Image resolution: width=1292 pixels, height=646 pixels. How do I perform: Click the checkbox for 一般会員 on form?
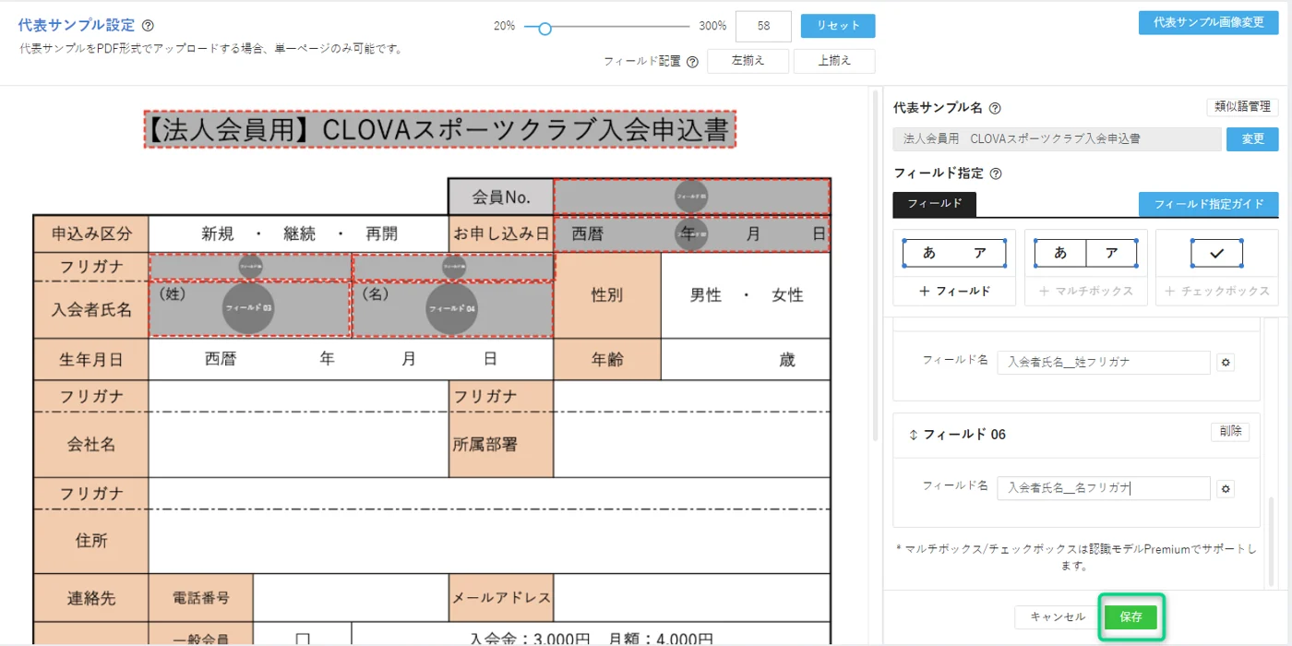[x=303, y=638]
